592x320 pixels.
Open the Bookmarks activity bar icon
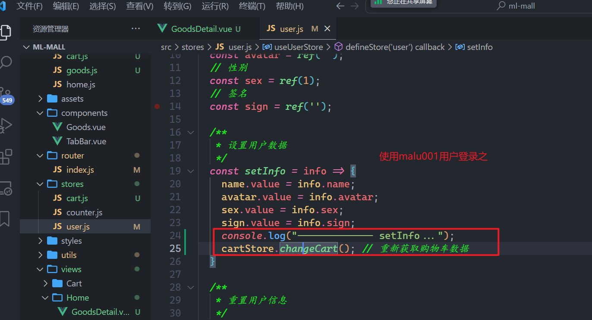pyautogui.click(x=5, y=219)
